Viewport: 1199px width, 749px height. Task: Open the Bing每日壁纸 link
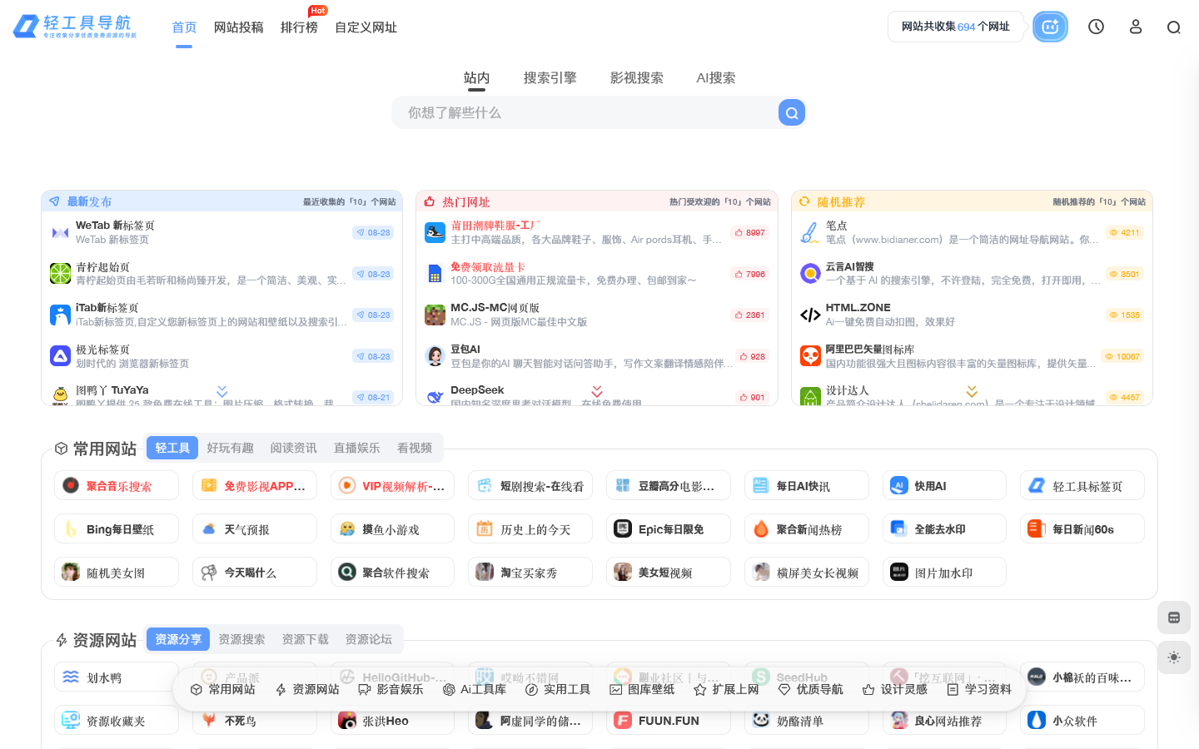[117, 529]
